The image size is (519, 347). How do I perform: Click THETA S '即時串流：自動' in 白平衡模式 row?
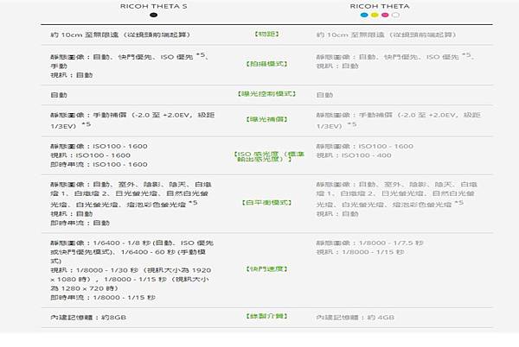coord(80,224)
